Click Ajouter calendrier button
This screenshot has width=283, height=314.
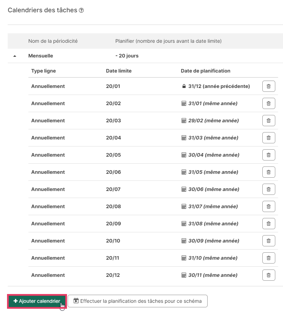(x=37, y=301)
